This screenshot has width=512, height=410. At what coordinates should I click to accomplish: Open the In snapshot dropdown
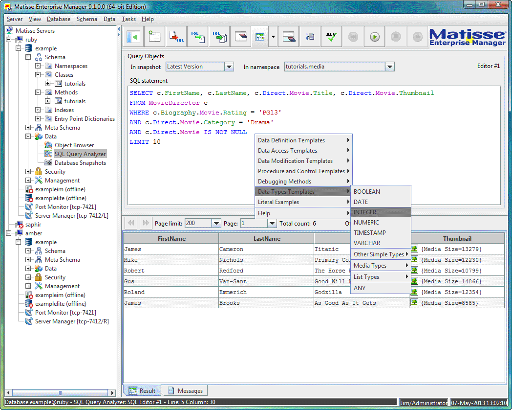tap(229, 67)
